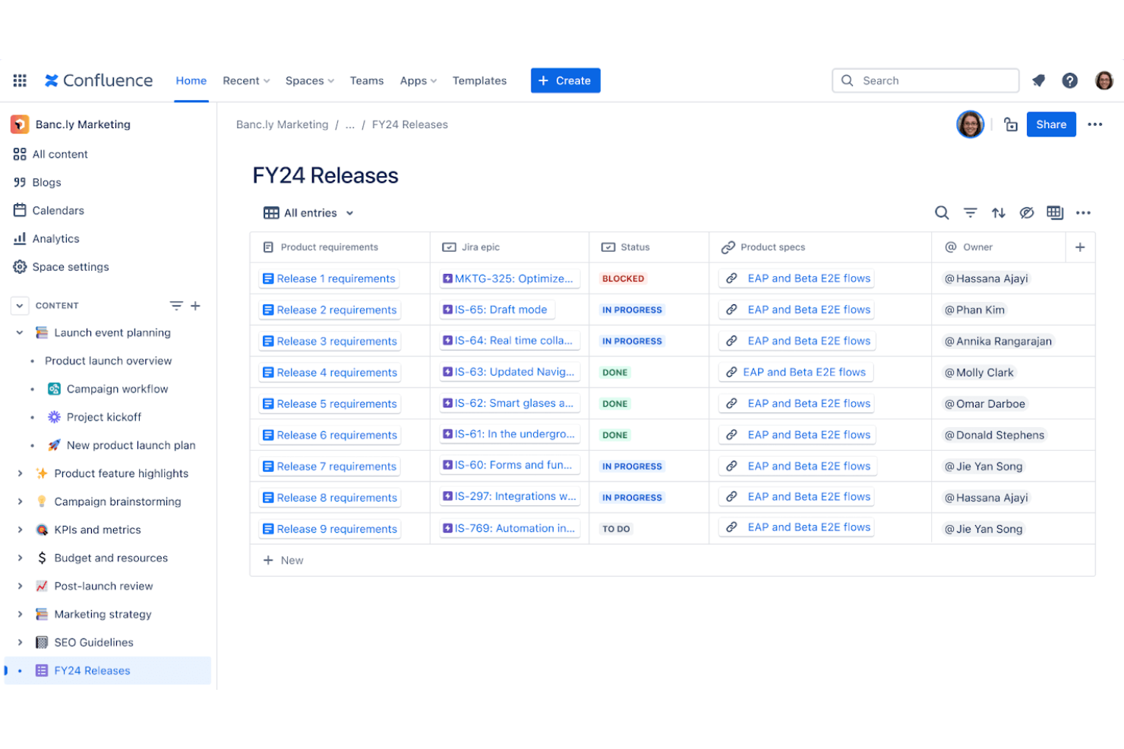Click the Banc.ly Marketing space icon
This screenshot has width=1124, height=749.
click(x=20, y=124)
